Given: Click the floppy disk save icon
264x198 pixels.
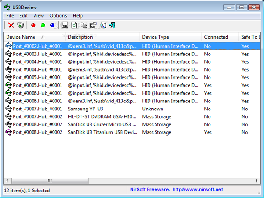Looking at the screenshot, I should pyautogui.click(x=65, y=25).
